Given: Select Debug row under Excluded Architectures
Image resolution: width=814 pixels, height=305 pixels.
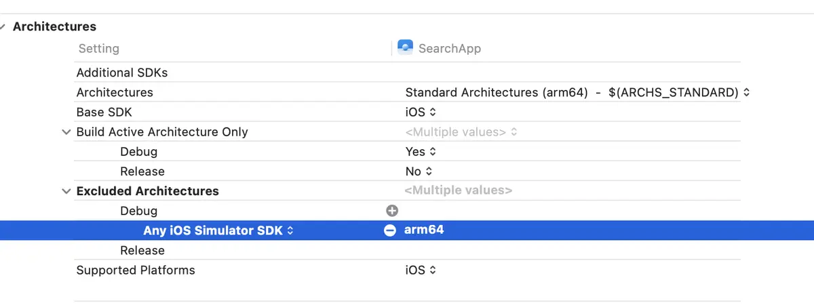Looking at the screenshot, I should coord(407,211).
